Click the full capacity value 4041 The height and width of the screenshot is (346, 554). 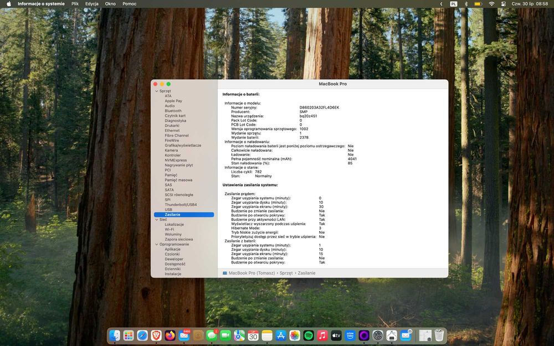click(352, 159)
